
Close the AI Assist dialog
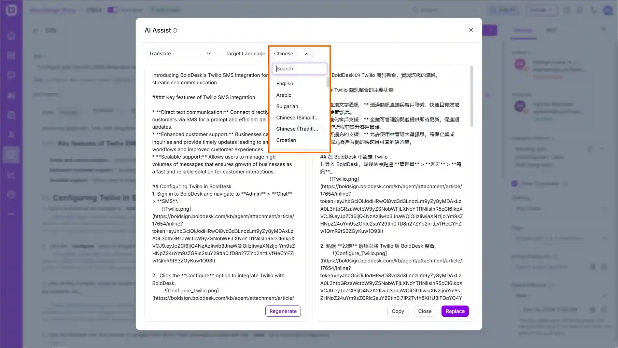tap(471, 30)
